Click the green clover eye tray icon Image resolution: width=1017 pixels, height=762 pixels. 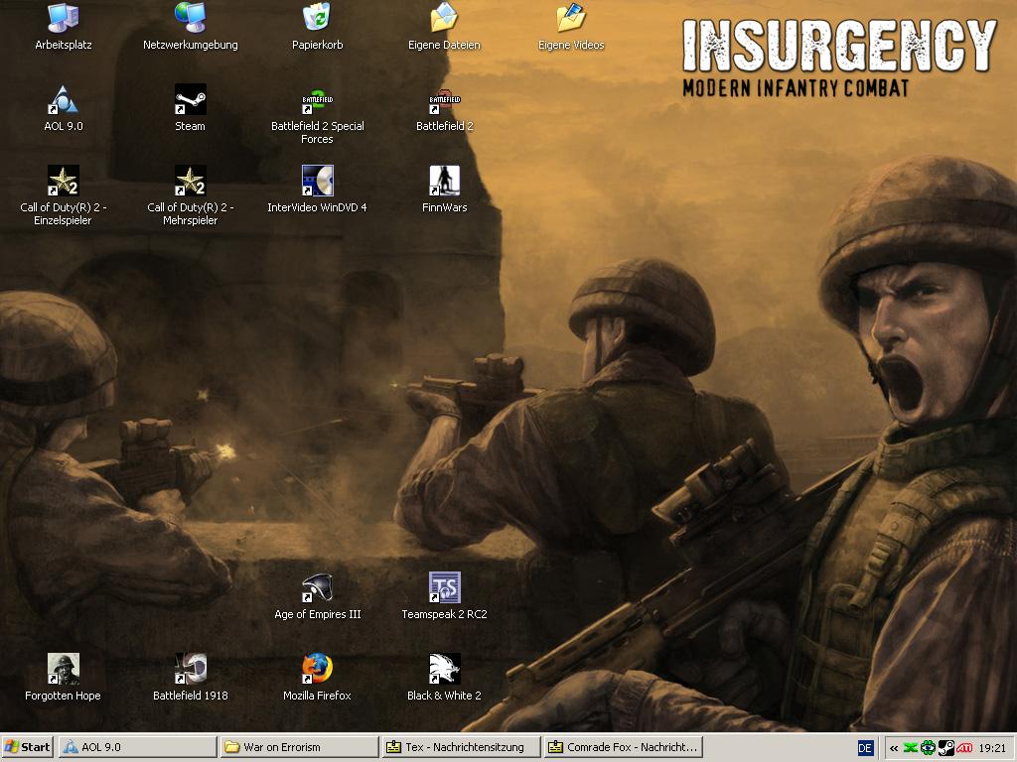[x=929, y=748]
